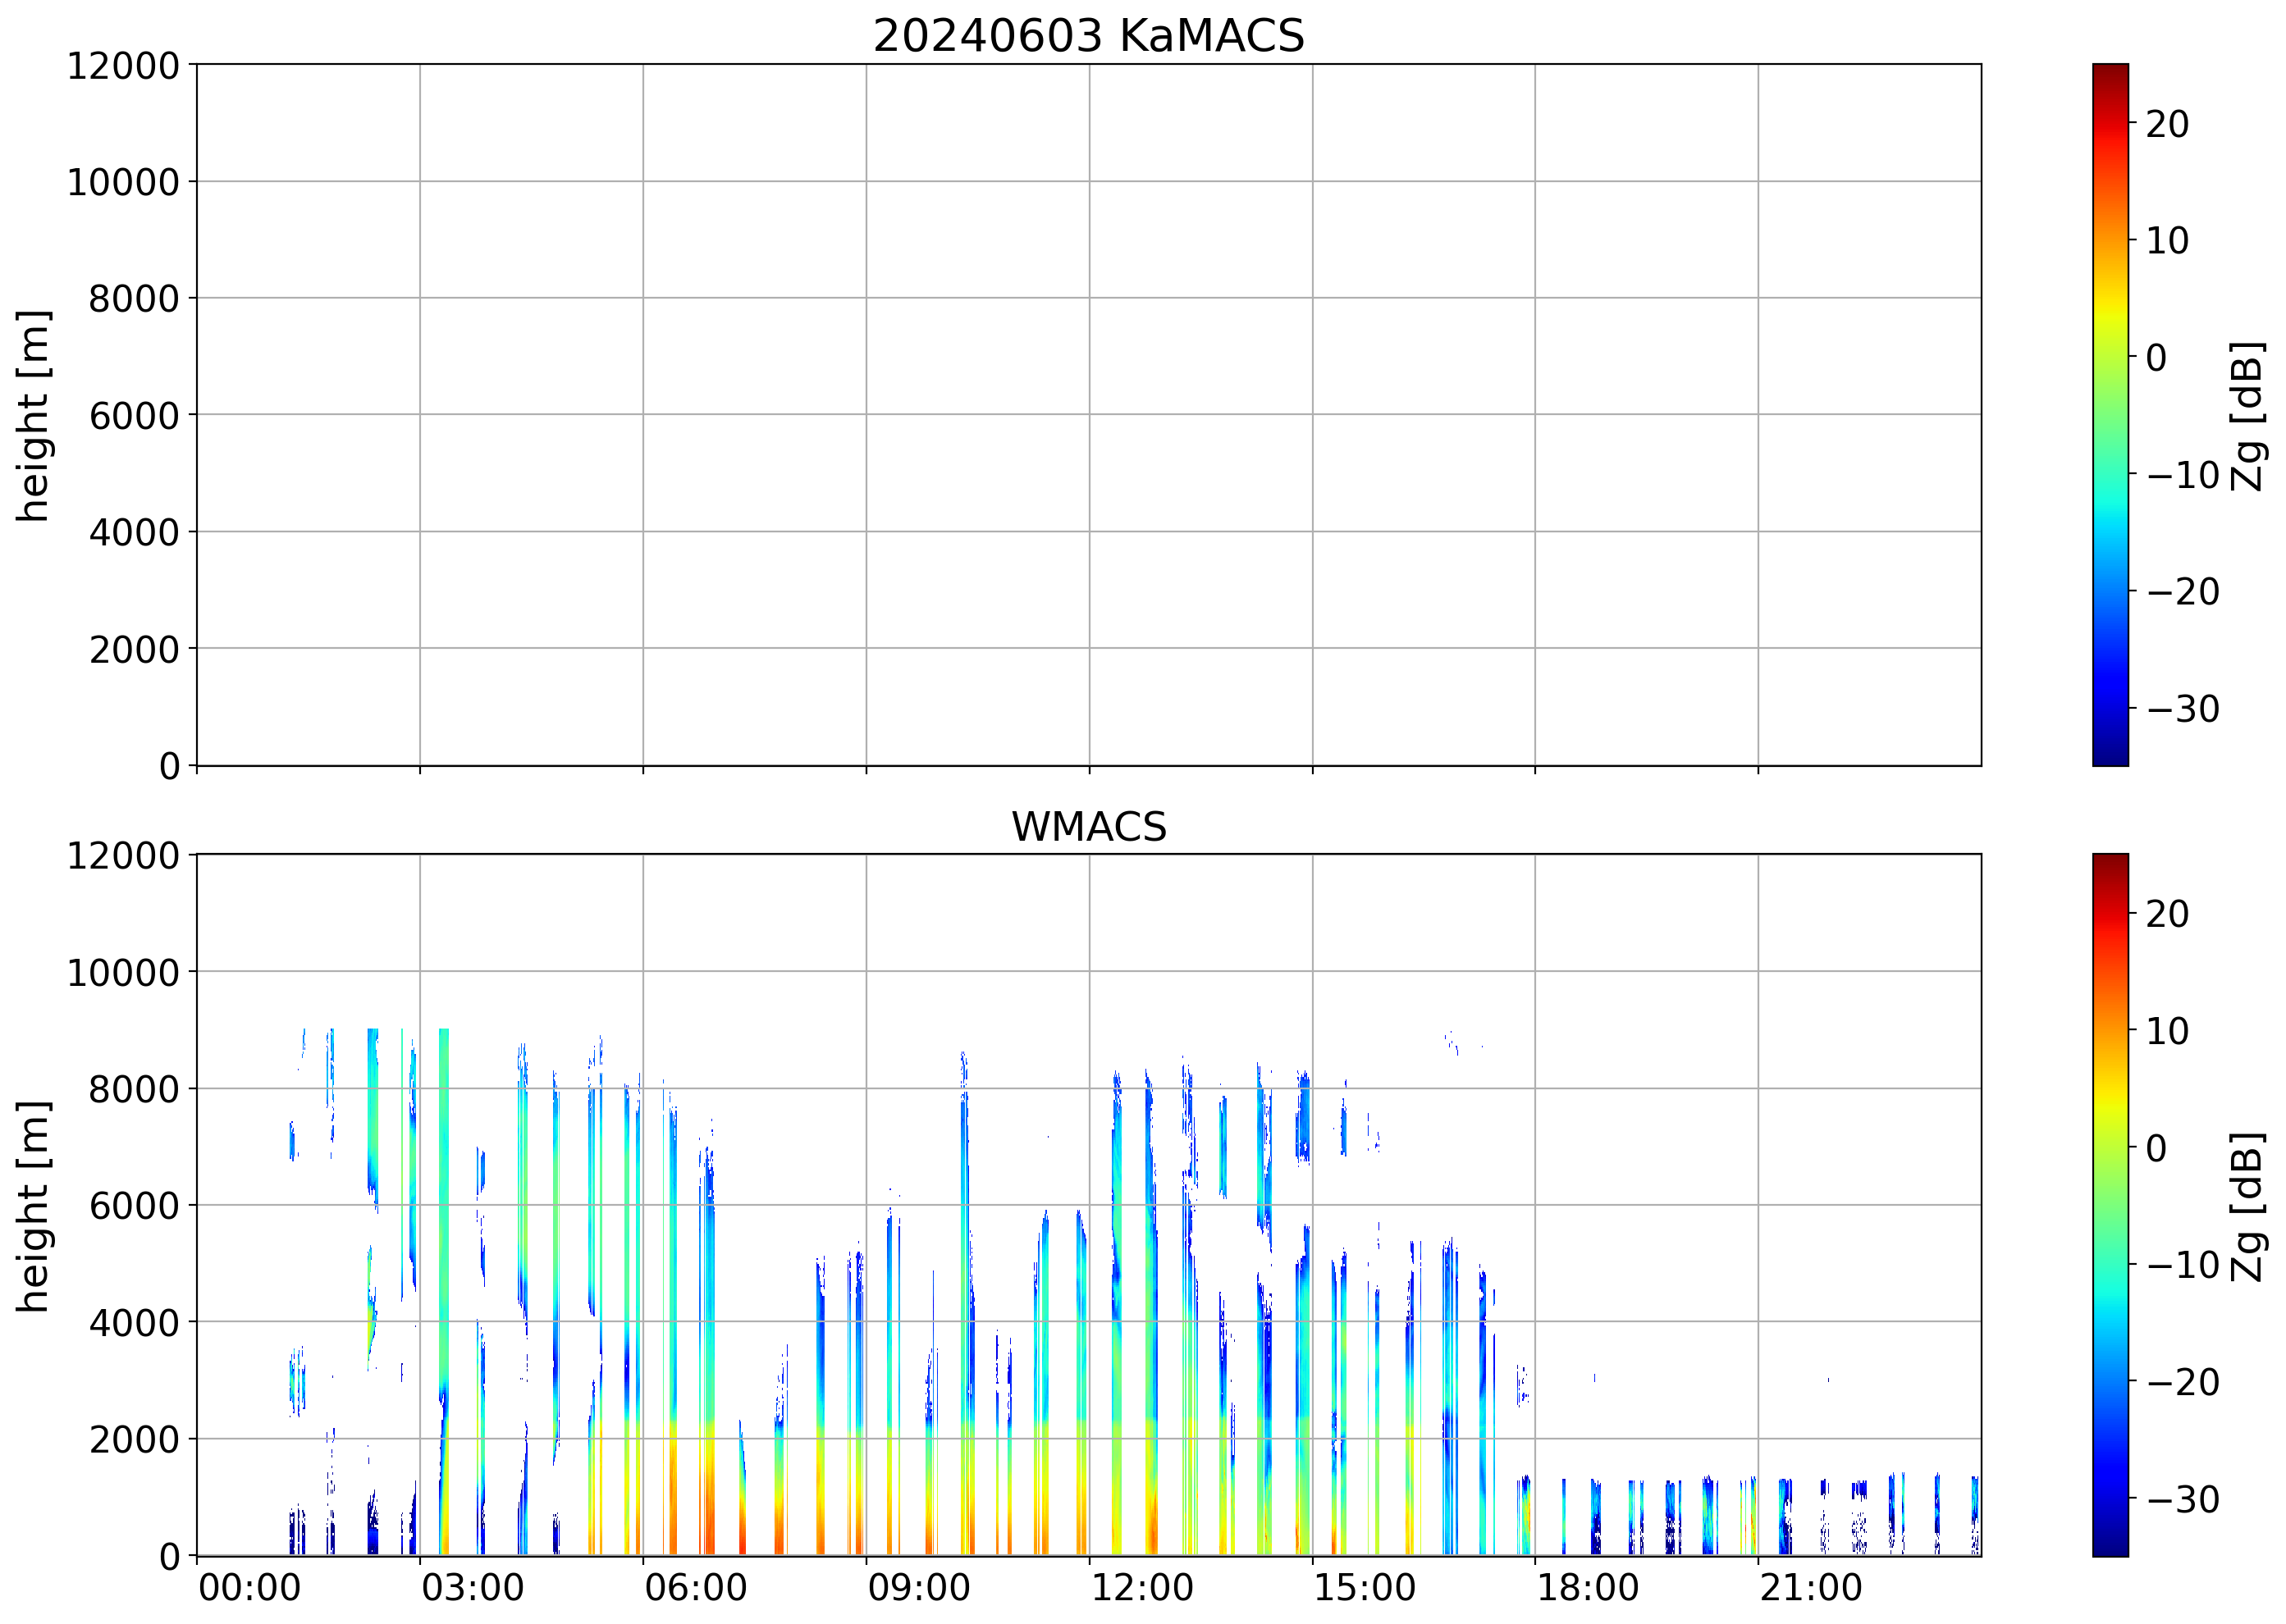This screenshot has height=1624, width=2286.
Task: Click the WMACS panel's color bar
Action: point(2110,1205)
